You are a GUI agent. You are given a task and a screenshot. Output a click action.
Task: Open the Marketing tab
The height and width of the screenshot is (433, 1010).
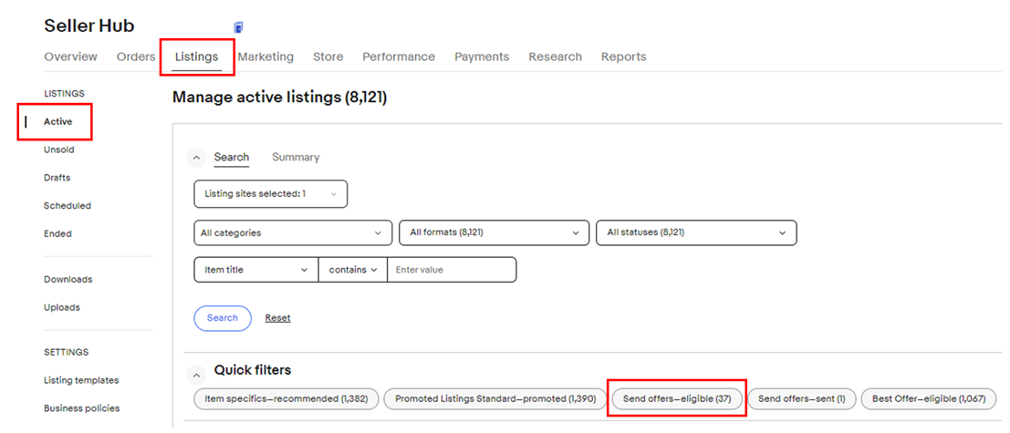266,57
